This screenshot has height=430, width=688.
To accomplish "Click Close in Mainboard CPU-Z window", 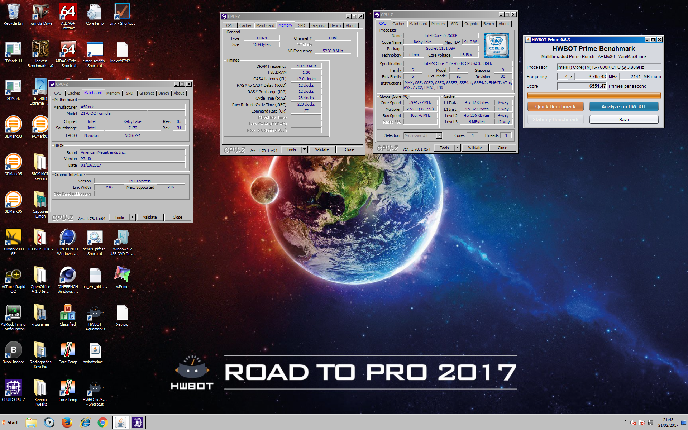I will (x=177, y=217).
